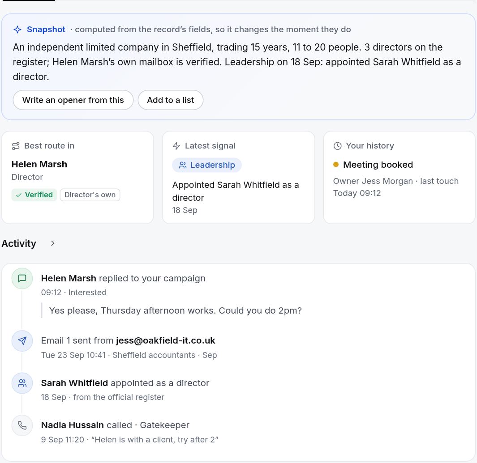Open the Leadership signal tag
Image resolution: width=477 pixels, height=463 pixels.
207,165
